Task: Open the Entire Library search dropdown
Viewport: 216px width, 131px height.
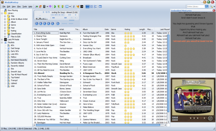Action: [206, 6]
